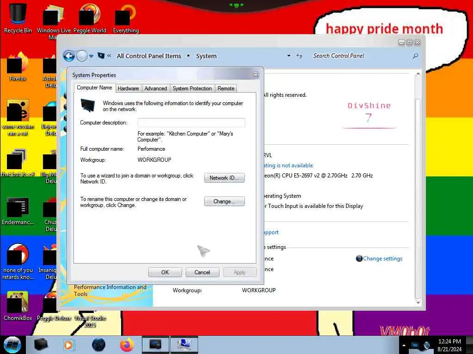Screen dimensions: 473x354
Task: Open the dark globe icon on the taskbar
Action: pyautogui.click(x=98, y=345)
